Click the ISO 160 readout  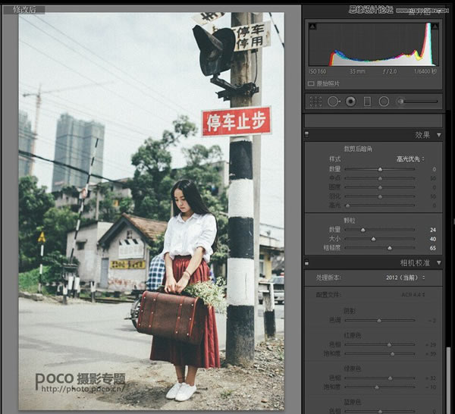point(318,71)
